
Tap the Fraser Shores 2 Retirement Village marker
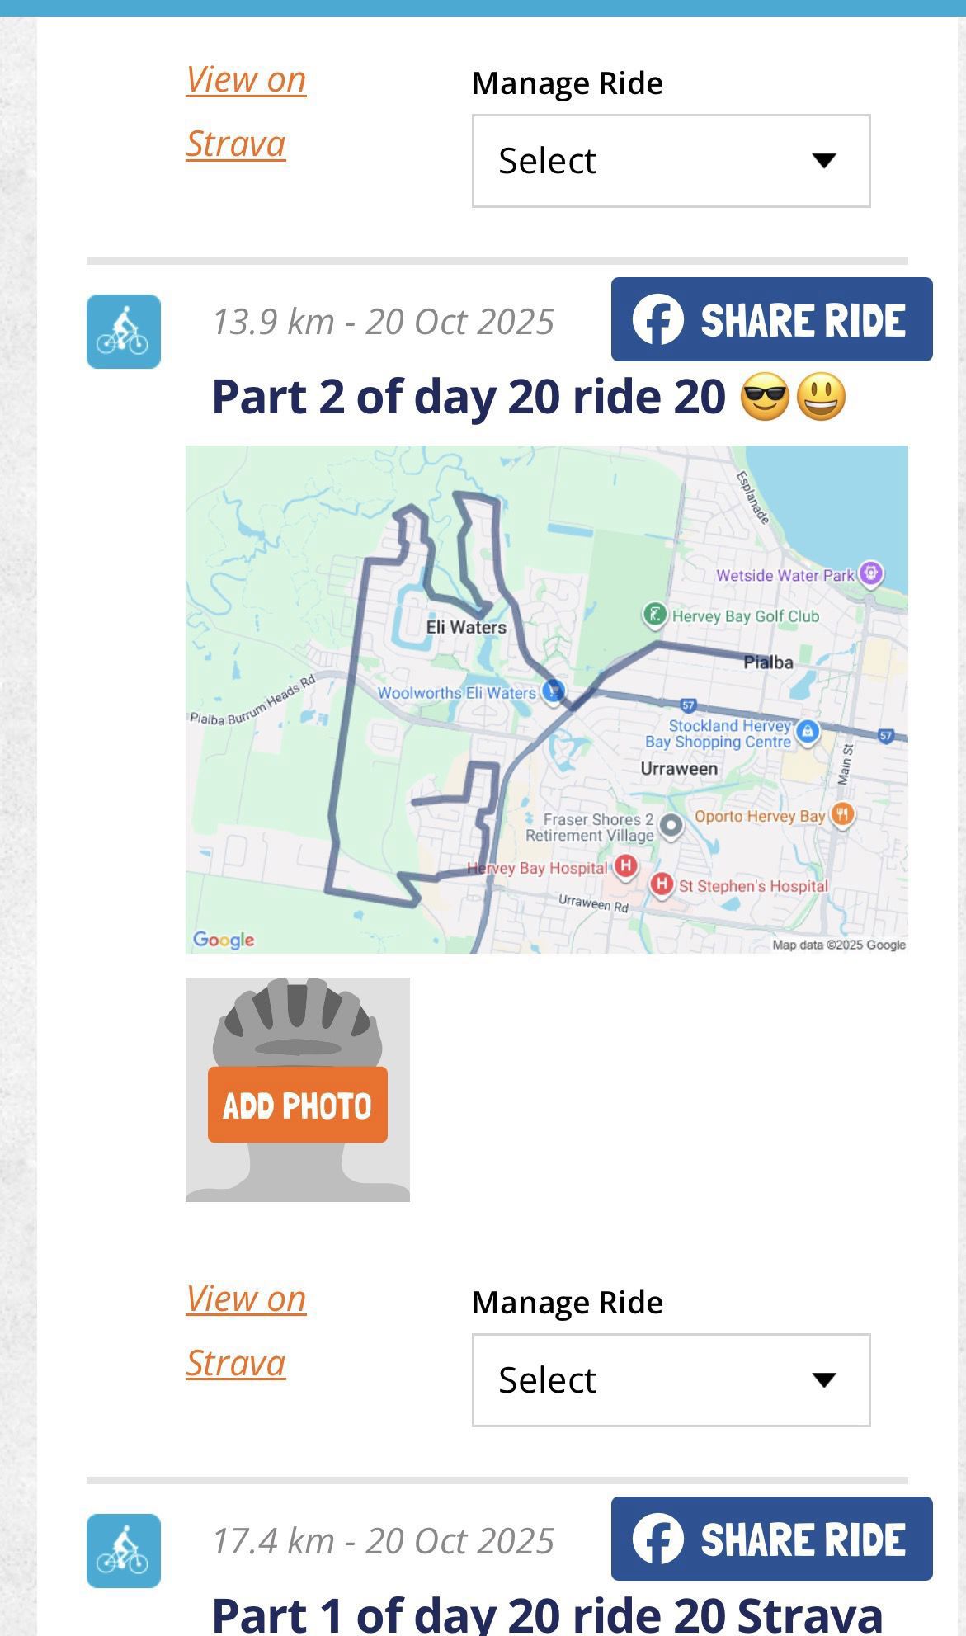[x=671, y=824]
